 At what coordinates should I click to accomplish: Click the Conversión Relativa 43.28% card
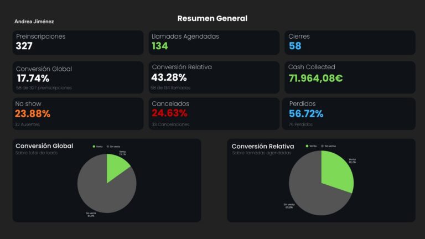click(214, 77)
